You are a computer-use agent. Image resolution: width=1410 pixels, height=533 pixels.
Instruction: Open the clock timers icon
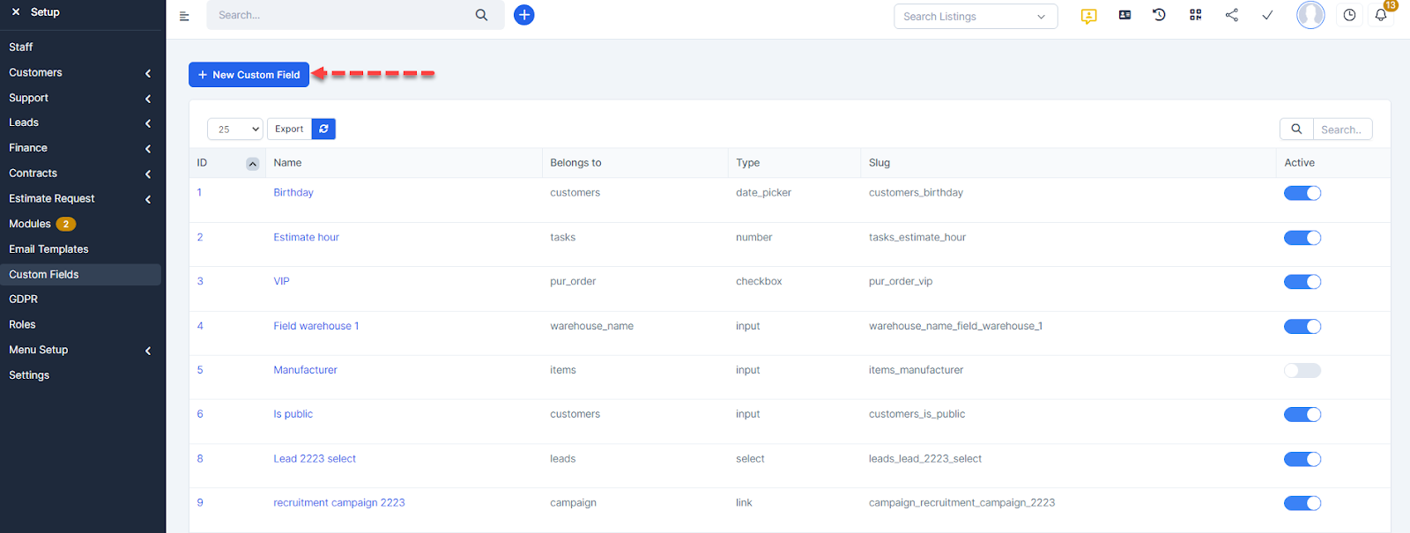[1349, 15]
